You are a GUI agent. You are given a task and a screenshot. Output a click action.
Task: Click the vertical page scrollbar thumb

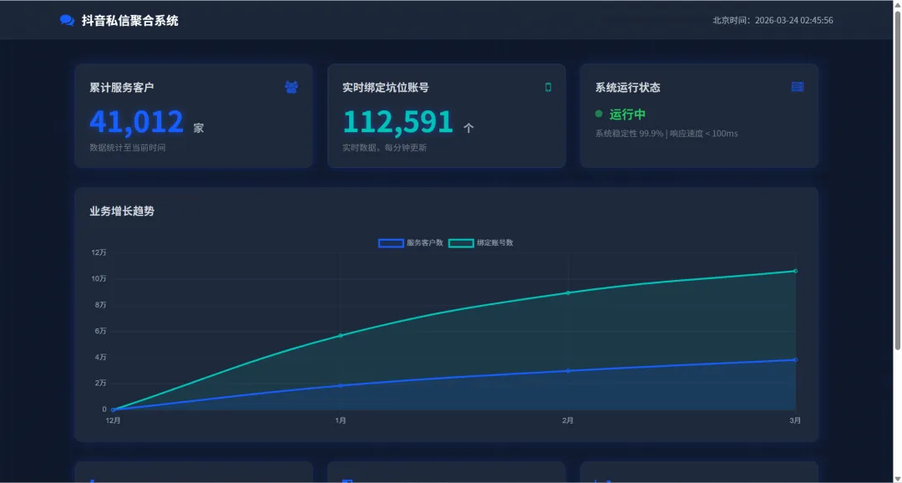click(897, 179)
